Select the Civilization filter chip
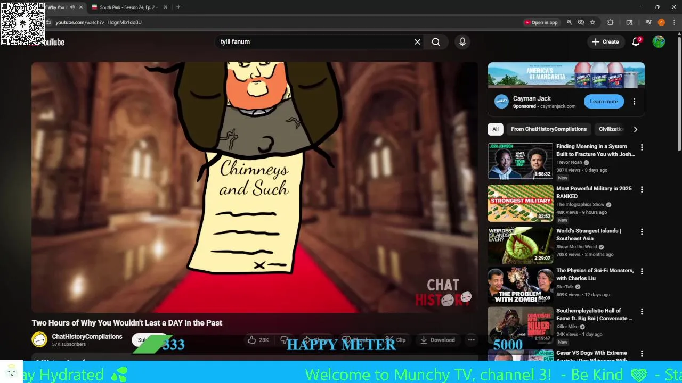Screen dimensions: 682x383 [611, 129]
